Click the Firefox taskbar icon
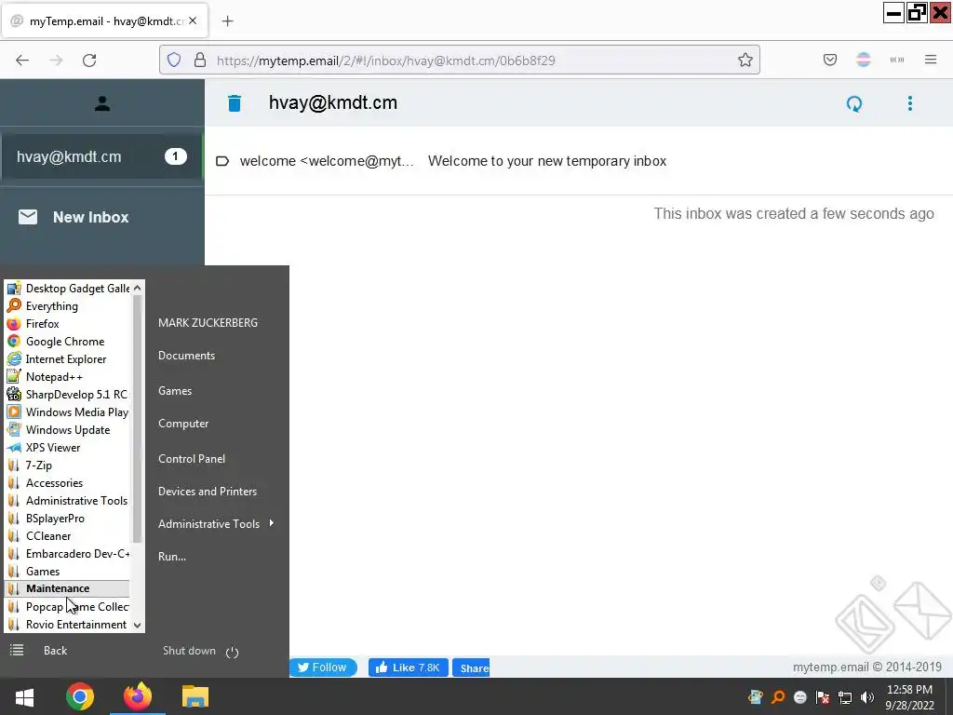Viewport: 953px width, 715px height. [x=138, y=696]
